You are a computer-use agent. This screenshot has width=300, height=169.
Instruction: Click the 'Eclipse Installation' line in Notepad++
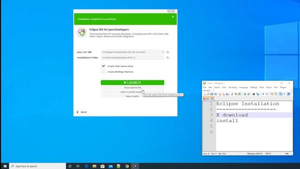tap(247, 104)
